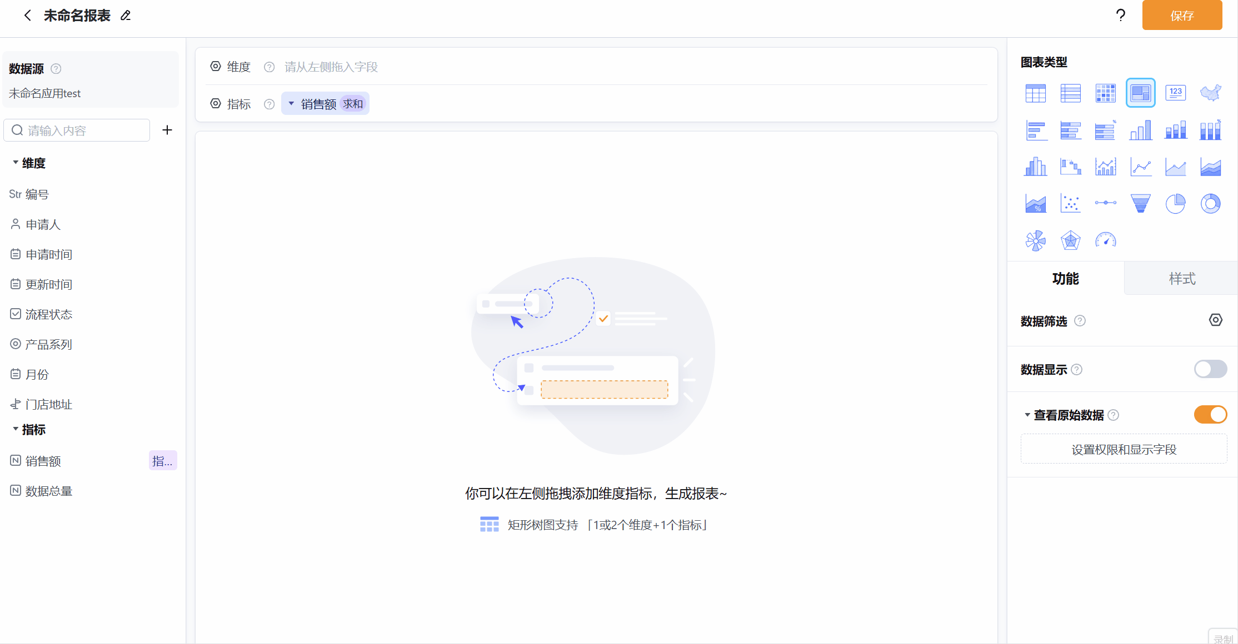Select the gauge dashboard chart type
1238x644 pixels.
tap(1105, 240)
